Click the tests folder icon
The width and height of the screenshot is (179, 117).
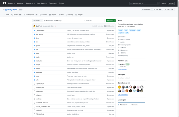pos(35,76)
